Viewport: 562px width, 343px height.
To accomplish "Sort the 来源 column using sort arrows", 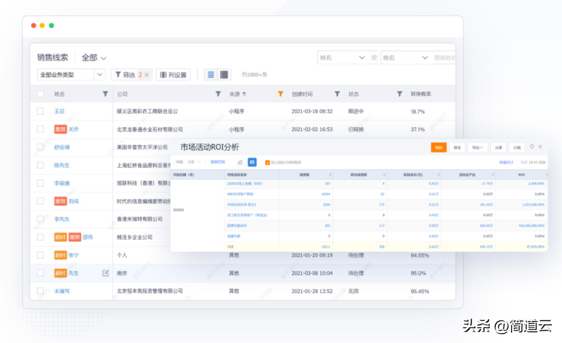I will click(x=244, y=94).
